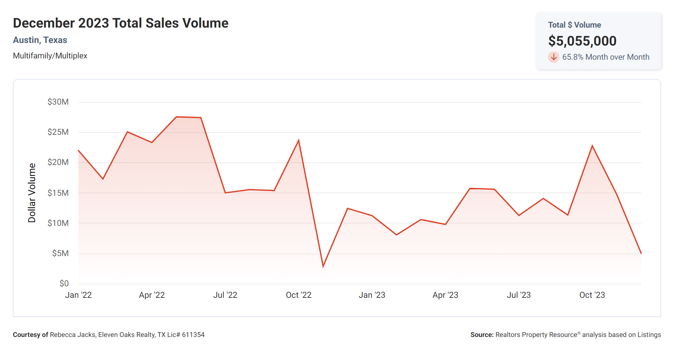This screenshot has width=674, height=353.
Task: Click the lowest data point after Oct '22
Action: 323,266
